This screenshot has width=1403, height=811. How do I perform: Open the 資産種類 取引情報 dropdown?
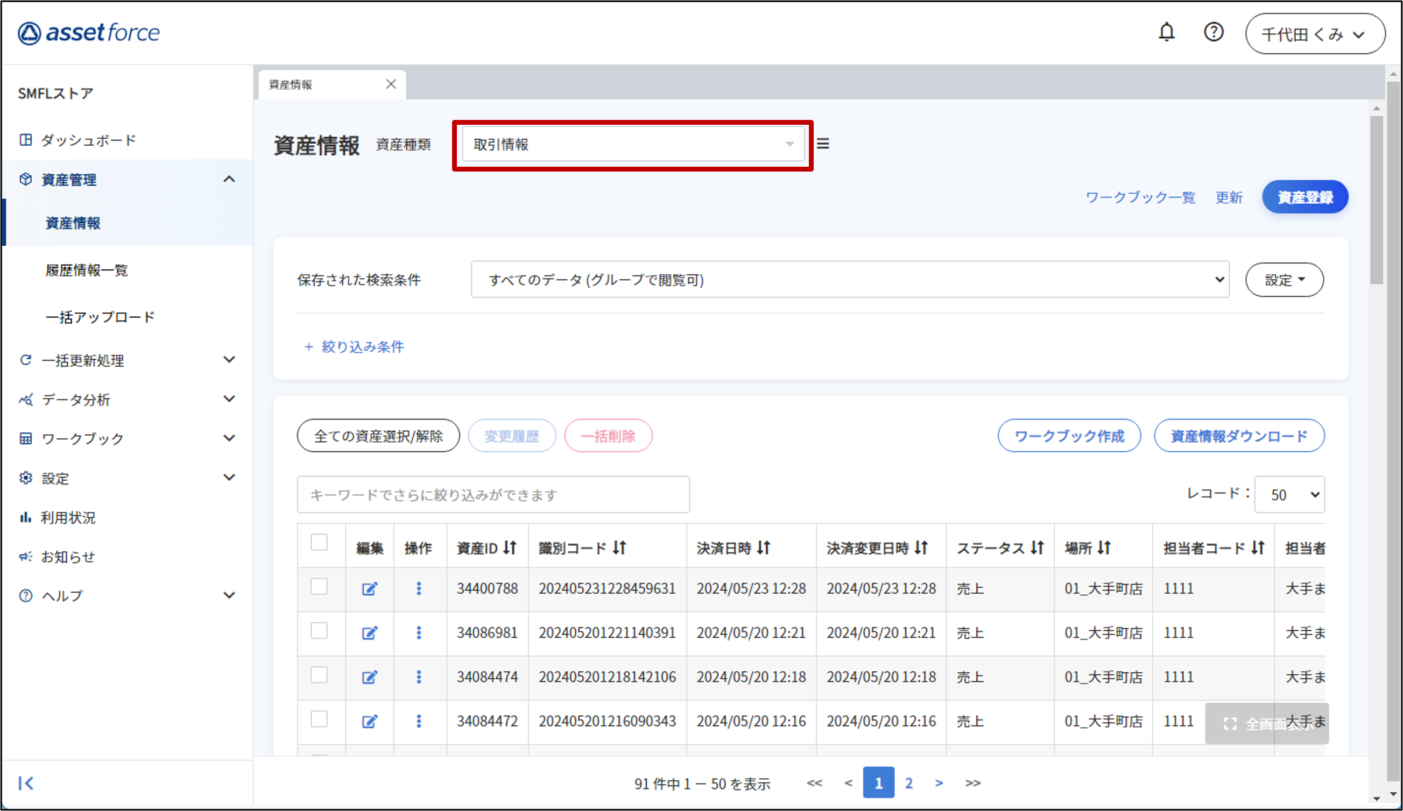[633, 145]
